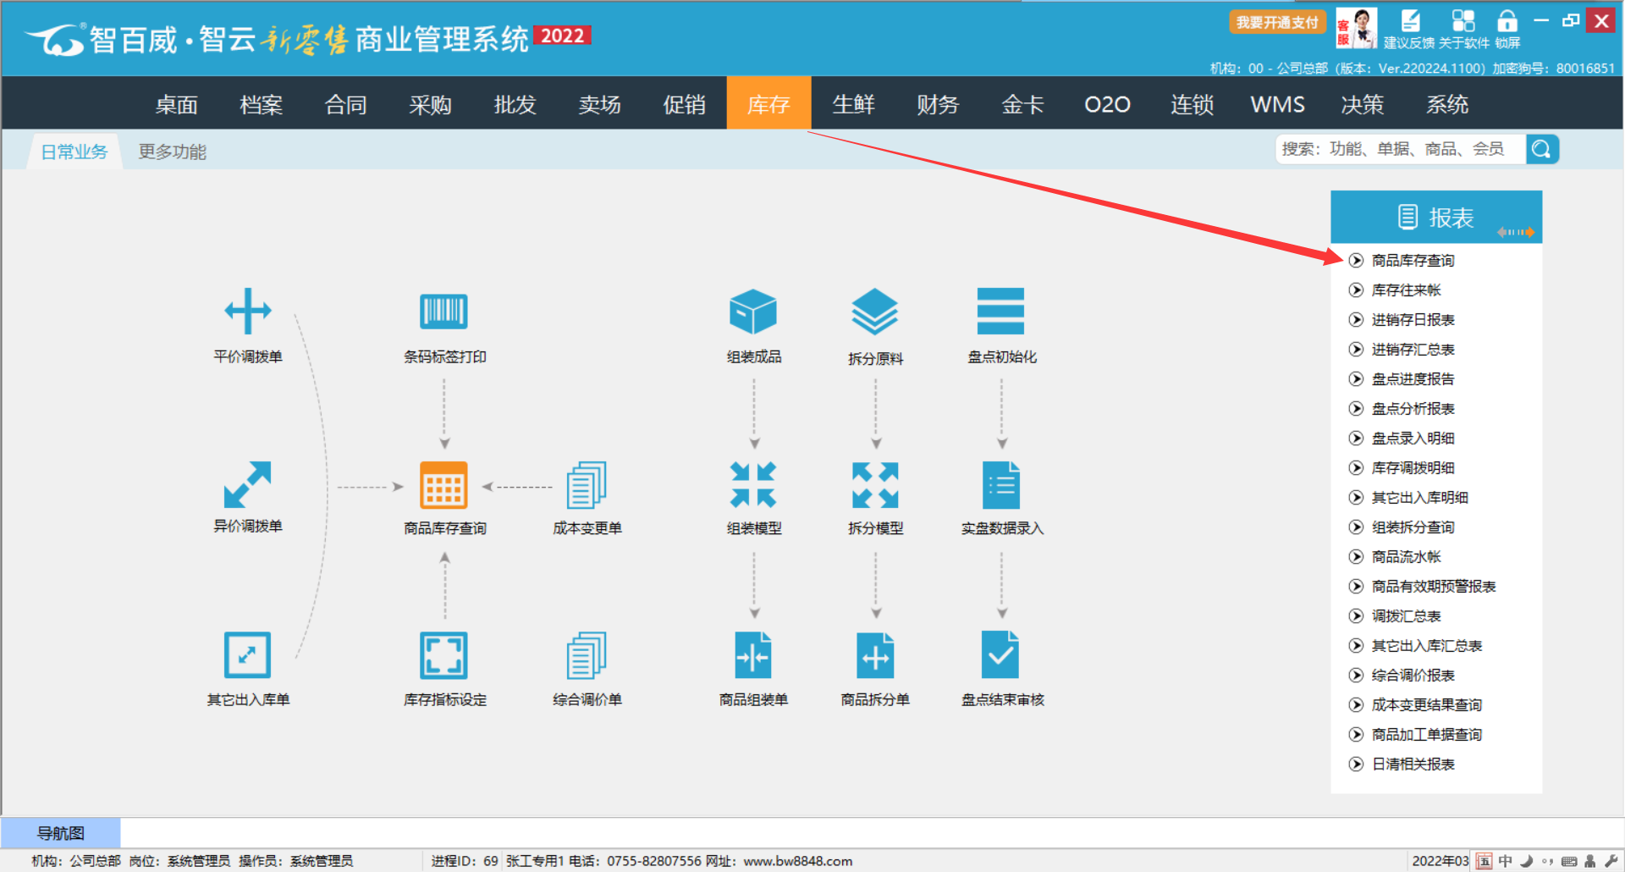Image resolution: width=1625 pixels, height=872 pixels.
Task: Open 商品有效期预警报表 in report list
Action: [1433, 587]
